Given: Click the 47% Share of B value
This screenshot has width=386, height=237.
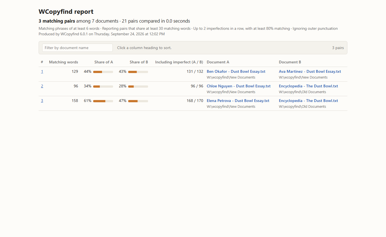Looking at the screenshot, I should [x=123, y=101].
